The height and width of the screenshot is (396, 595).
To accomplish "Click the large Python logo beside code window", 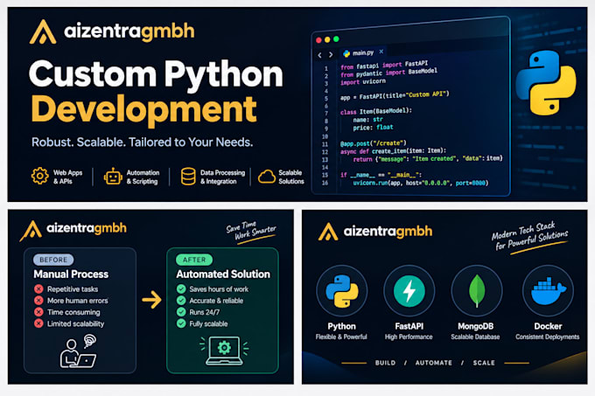I will [546, 83].
